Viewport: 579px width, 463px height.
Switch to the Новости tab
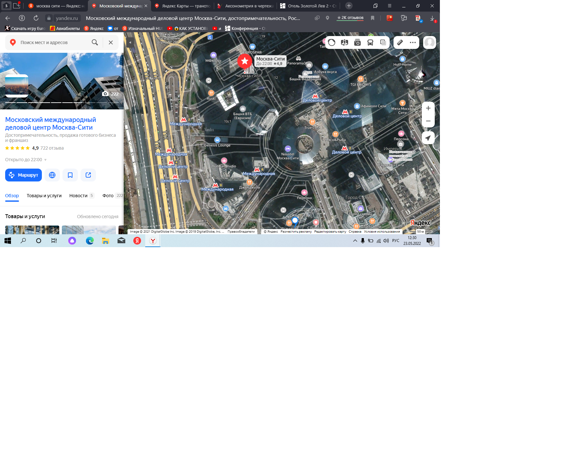point(81,196)
